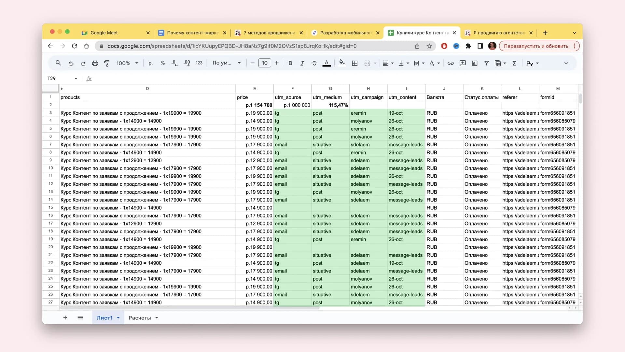Insert a link via toolbar icon
625x352 pixels.
tap(451, 63)
